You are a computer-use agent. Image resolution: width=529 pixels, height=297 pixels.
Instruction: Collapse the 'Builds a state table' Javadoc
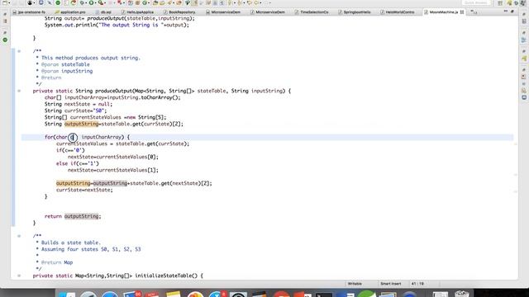[x=19, y=236]
